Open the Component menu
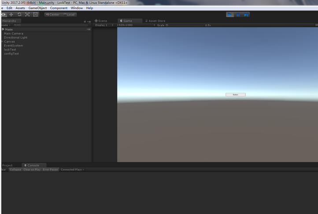 (x=59, y=8)
